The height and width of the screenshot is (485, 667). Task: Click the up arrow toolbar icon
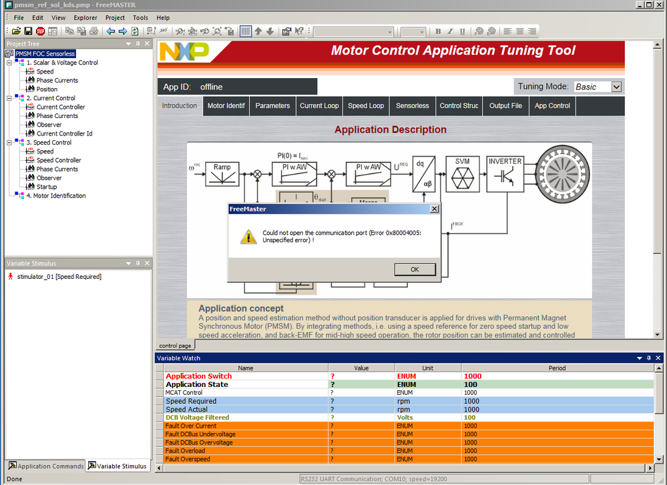[258, 31]
